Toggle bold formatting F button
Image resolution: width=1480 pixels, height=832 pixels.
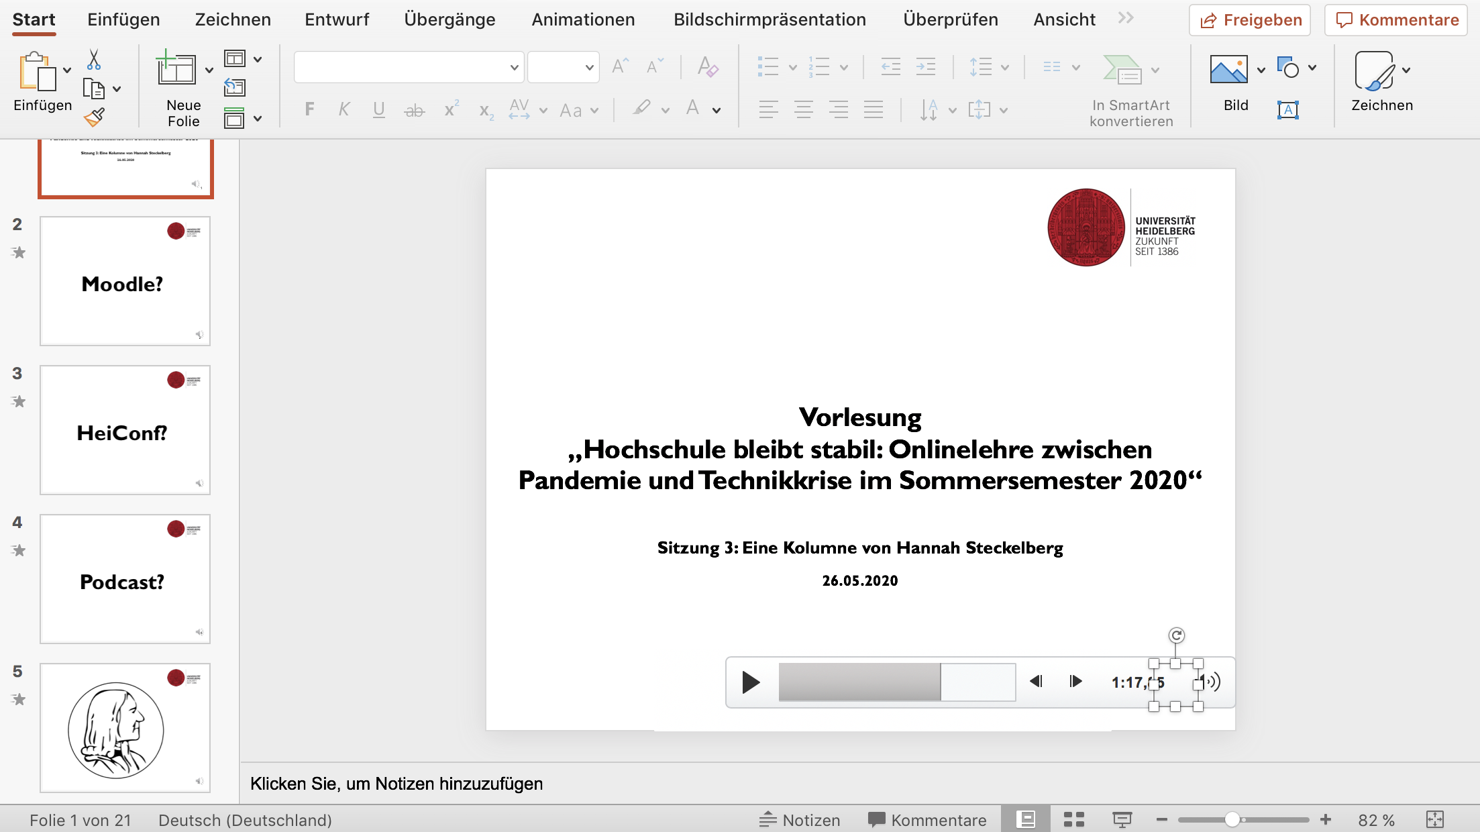pyautogui.click(x=309, y=109)
